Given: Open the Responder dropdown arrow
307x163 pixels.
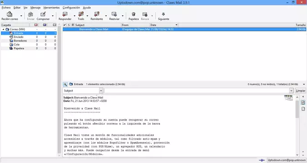Looking at the screenshot, I should (x=75, y=16).
